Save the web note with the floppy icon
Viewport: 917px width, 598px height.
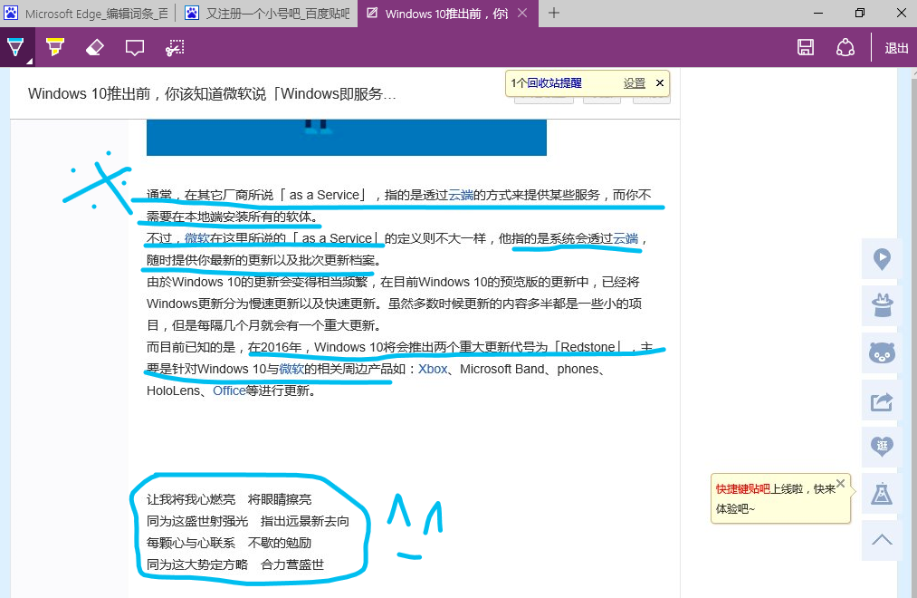tap(806, 47)
